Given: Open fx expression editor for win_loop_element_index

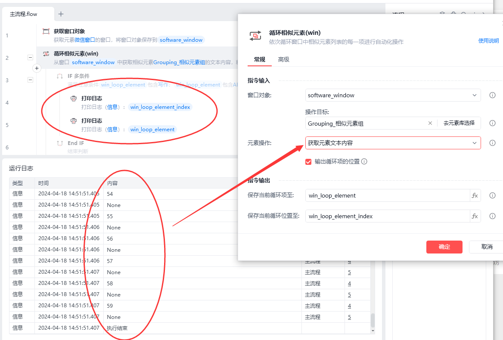Looking at the screenshot, I should click(x=475, y=216).
